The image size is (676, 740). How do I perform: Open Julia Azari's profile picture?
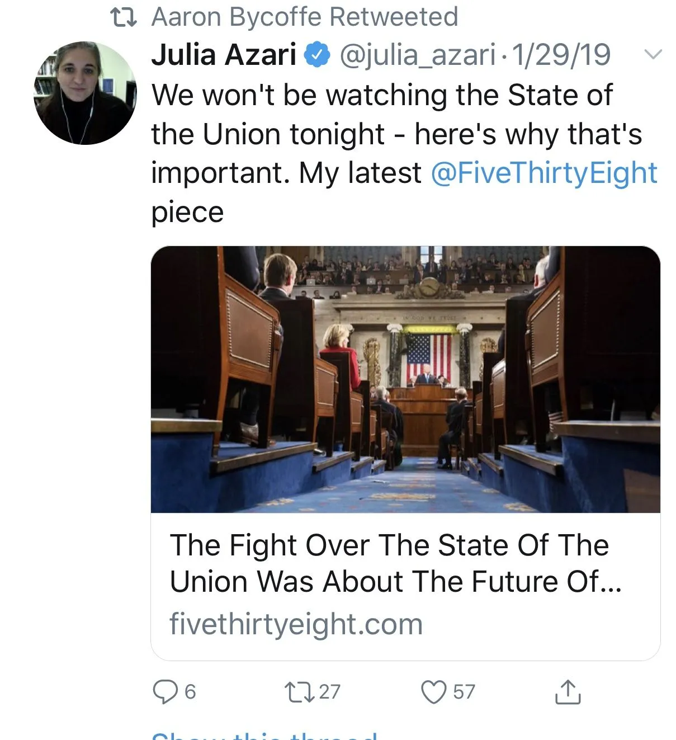(x=85, y=93)
